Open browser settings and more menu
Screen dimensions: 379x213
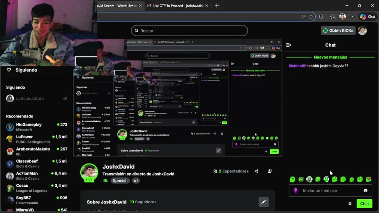pos(352,17)
